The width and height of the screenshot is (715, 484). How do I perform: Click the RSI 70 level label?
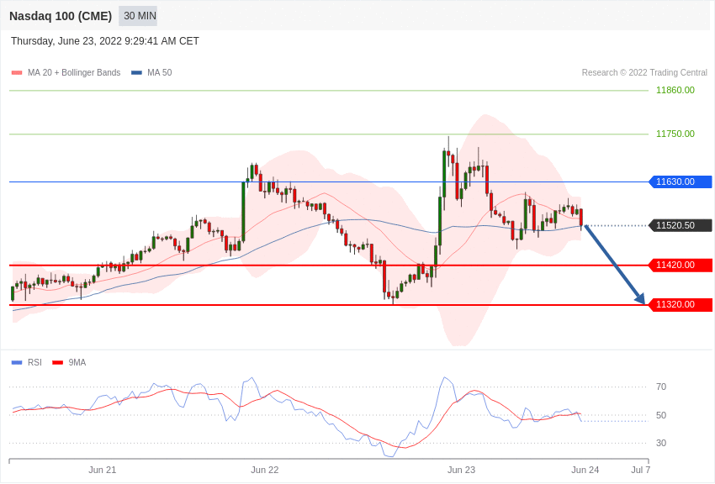pos(661,387)
